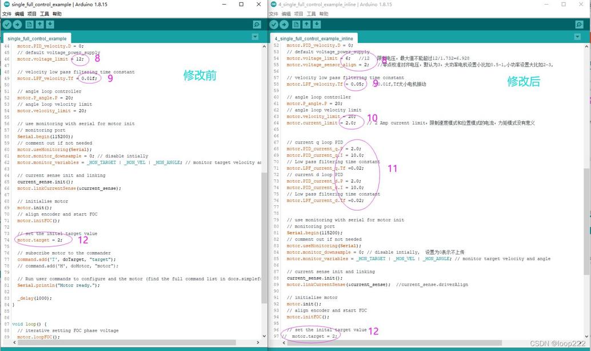This screenshot has width=591, height=351.
Task: Click Arduino app icon in left title bar
Action: click(6, 4)
